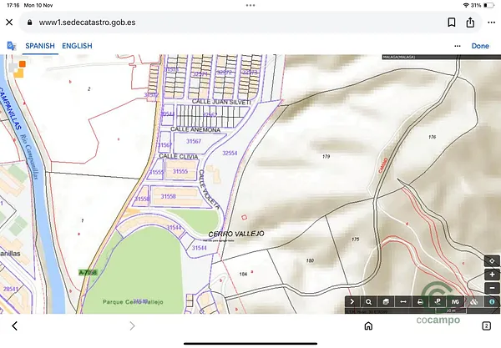The image size is (501, 348).
Task: Open the 3D buildings cube tool
Action: click(386, 301)
